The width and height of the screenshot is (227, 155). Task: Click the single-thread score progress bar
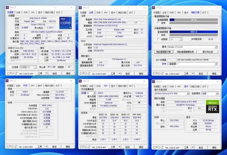[x=194, y=20]
